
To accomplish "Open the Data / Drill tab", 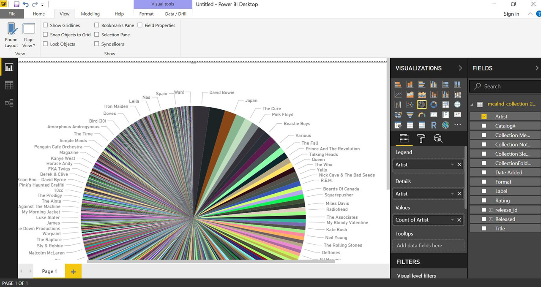I will pyautogui.click(x=176, y=14).
